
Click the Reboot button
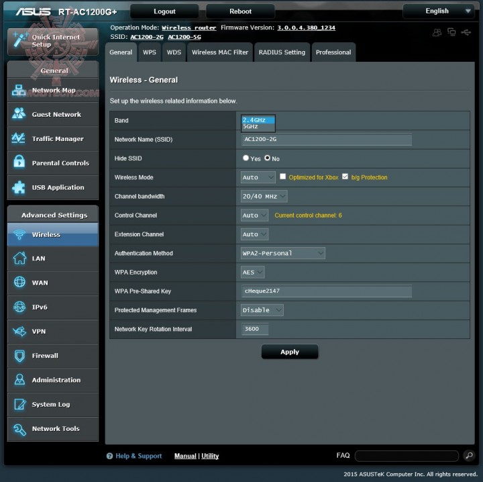[x=240, y=11]
